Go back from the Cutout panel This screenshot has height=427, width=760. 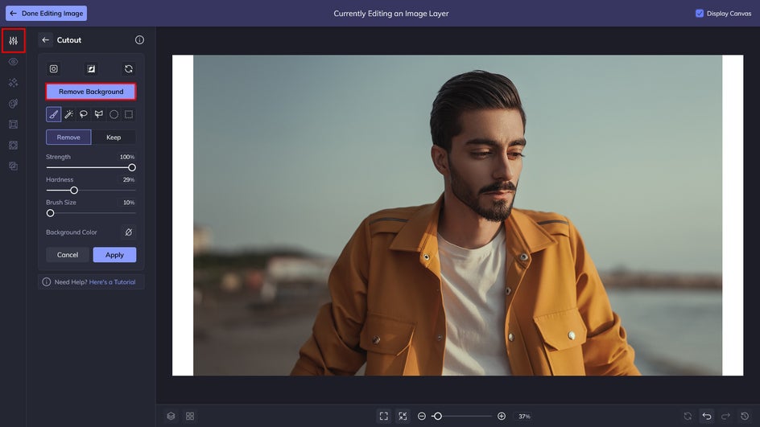[46, 40]
